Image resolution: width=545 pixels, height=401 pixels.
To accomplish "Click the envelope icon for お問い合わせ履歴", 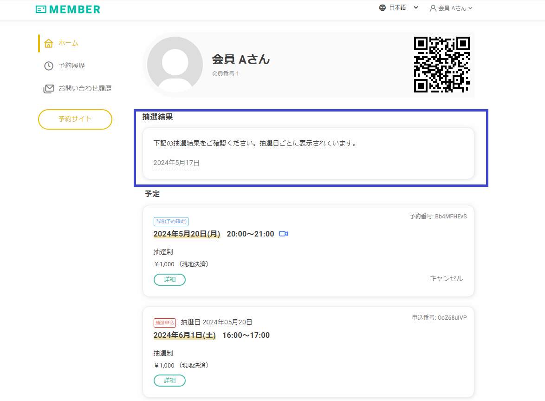I will click(49, 89).
